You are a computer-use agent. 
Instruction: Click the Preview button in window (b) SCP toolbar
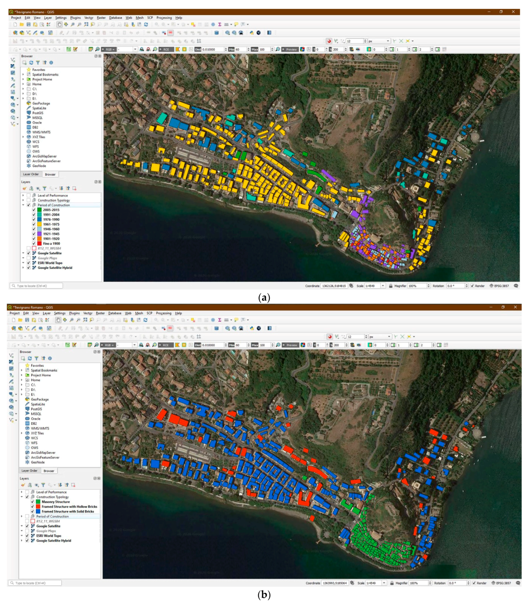(290, 345)
